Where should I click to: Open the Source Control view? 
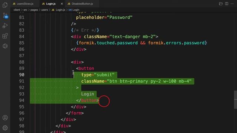click(x=5, y=16)
